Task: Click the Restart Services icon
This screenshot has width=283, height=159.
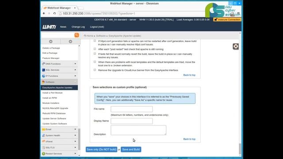Action: point(43,154)
